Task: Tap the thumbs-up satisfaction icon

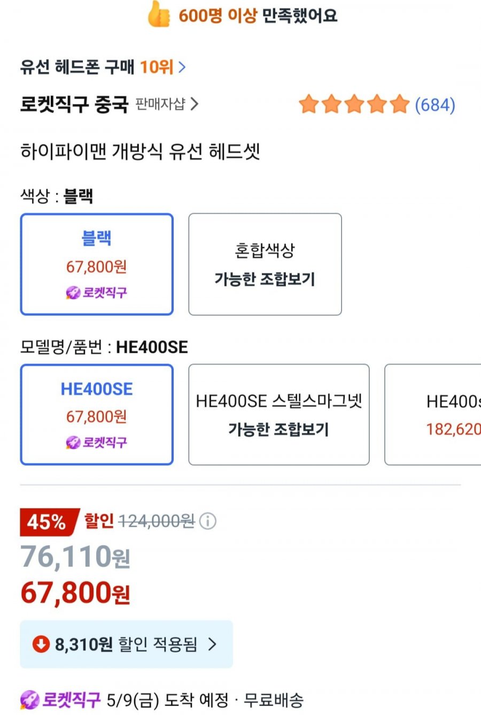Action: tap(159, 14)
